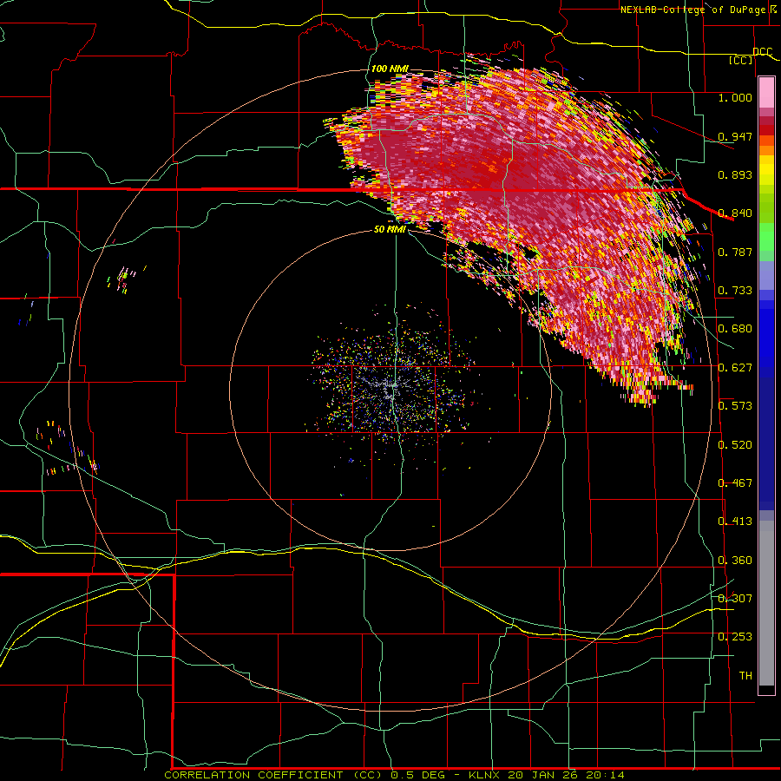Screen dimensions: 781x781
Task: Click the 0.360 legend value
Action: click(735, 561)
